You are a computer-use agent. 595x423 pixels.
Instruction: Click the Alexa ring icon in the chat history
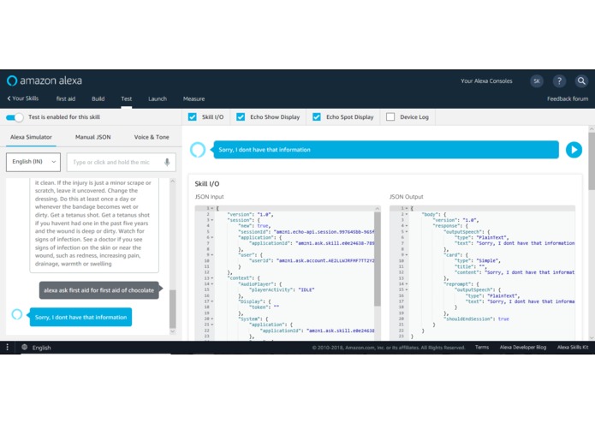[17, 314]
